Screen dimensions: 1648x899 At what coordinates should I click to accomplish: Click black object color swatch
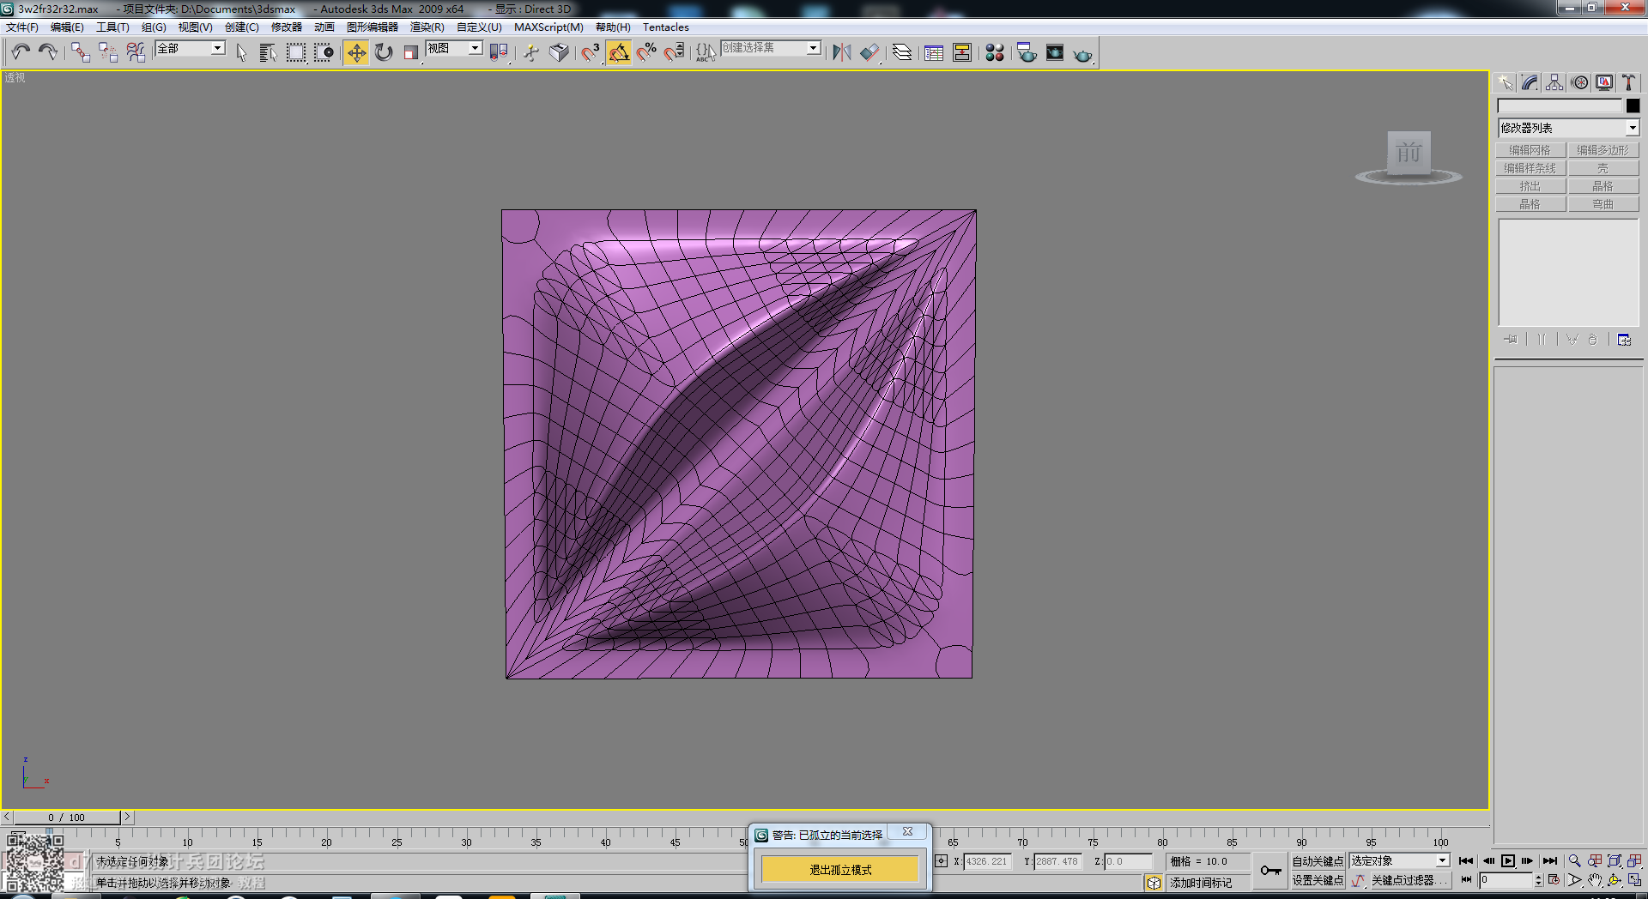pyautogui.click(x=1633, y=106)
